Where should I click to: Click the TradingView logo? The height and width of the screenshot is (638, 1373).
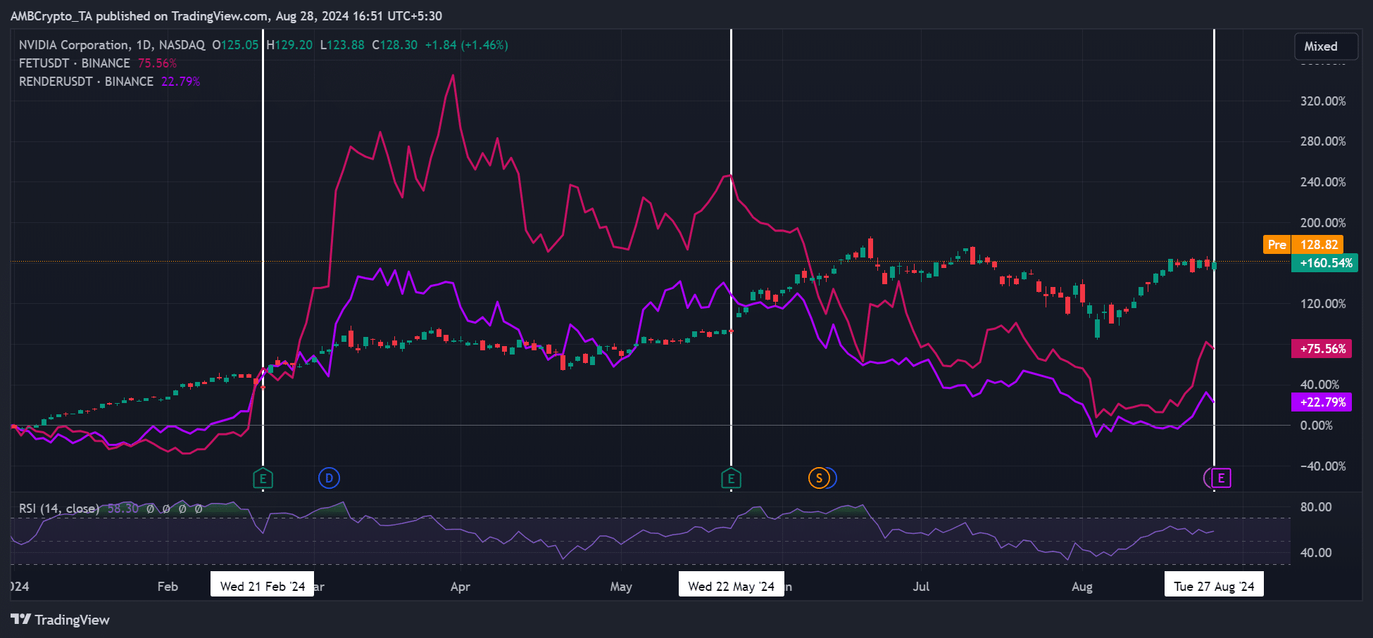[61, 620]
